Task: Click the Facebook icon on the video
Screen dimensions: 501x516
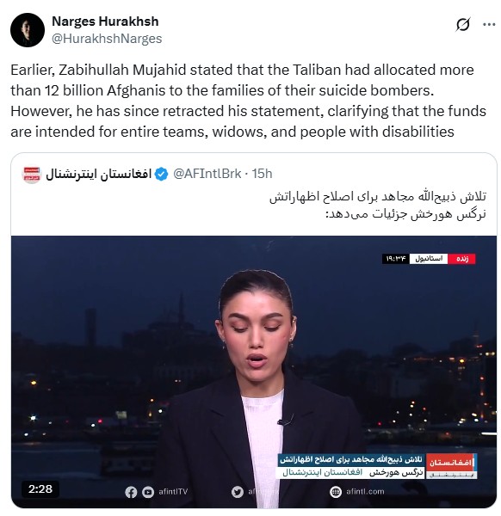Action: point(131,492)
